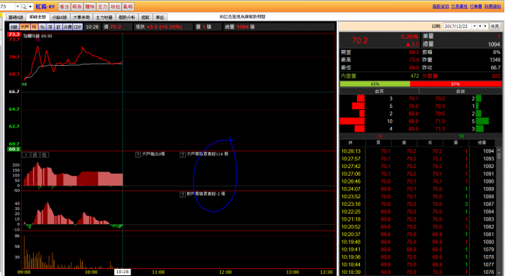Click the plus icon next to search
Screen dimensions: 505x276
[30, 6]
